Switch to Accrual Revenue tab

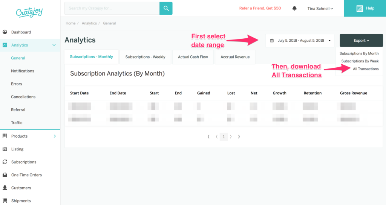(235, 57)
